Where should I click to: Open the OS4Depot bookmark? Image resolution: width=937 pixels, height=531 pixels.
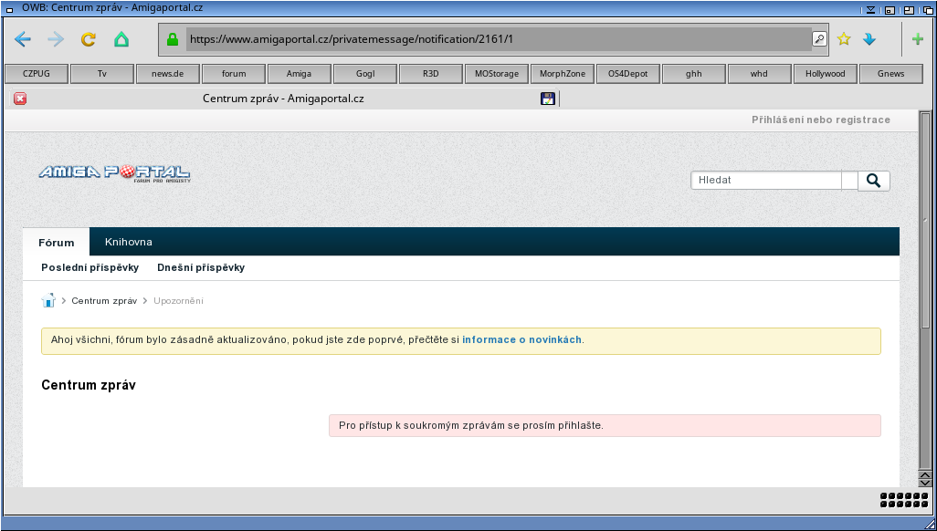[x=628, y=74]
